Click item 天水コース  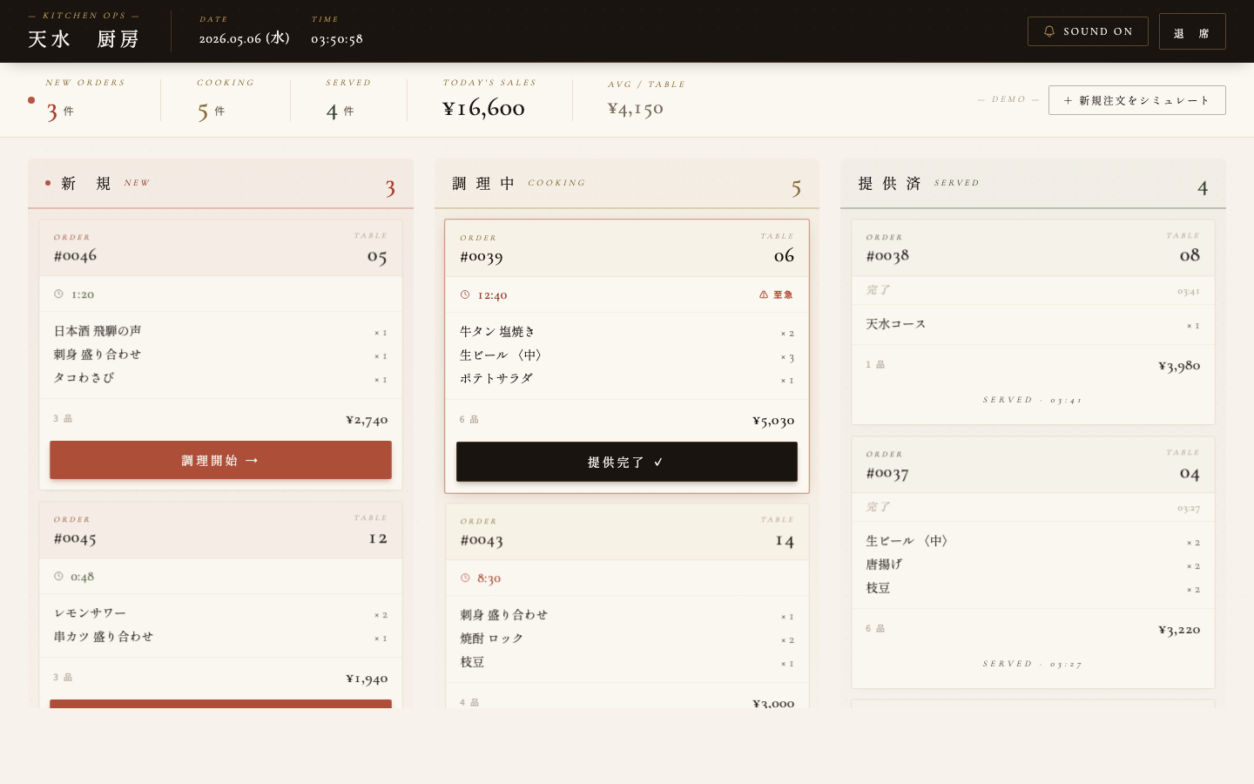(x=896, y=324)
